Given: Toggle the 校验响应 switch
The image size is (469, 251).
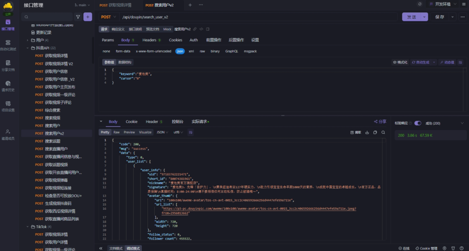Looking at the screenshot, I should pos(418,123).
